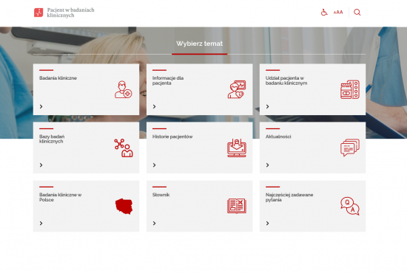Open the Informacje dla pacjenta title
407x273 pixels.
[x=168, y=80]
